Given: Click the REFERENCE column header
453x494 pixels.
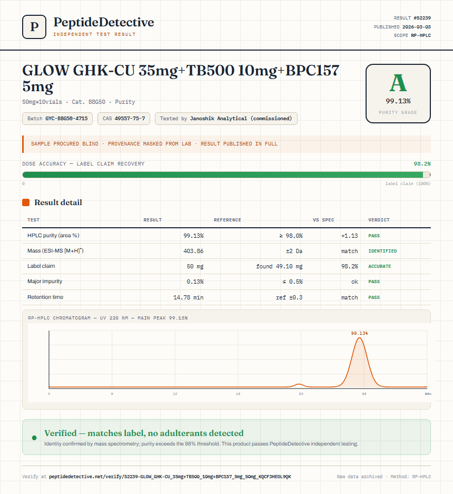Looking at the screenshot, I should click(x=227, y=220).
